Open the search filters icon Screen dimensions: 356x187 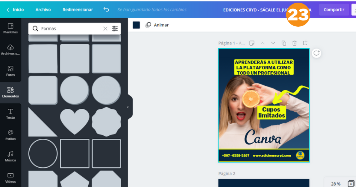pyautogui.click(x=115, y=29)
